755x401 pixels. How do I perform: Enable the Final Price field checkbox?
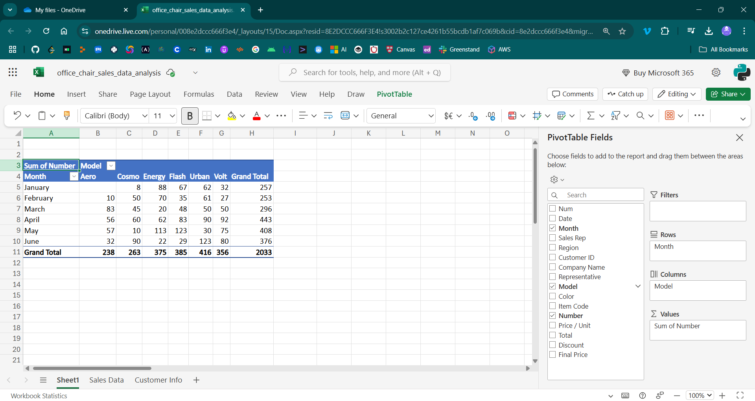pos(552,355)
